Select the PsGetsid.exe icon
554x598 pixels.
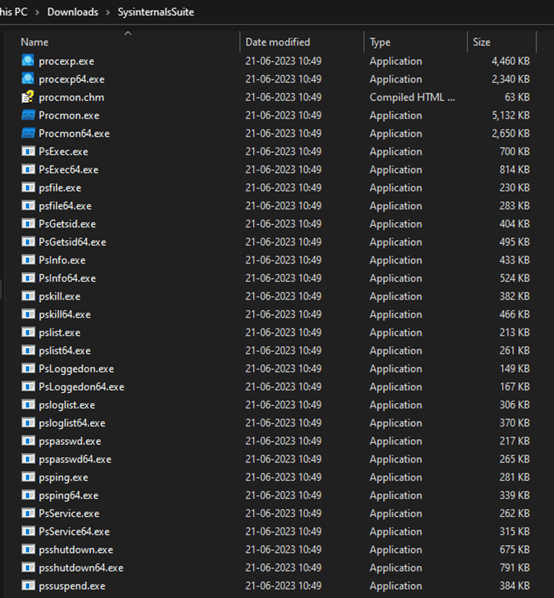click(28, 224)
